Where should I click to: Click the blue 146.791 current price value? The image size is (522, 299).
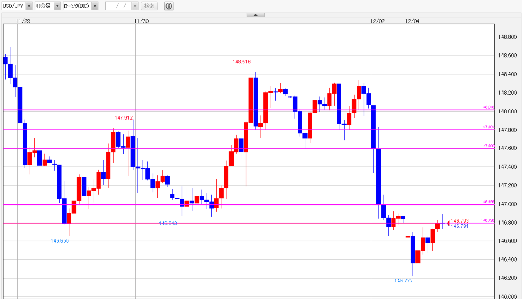[x=460, y=226]
